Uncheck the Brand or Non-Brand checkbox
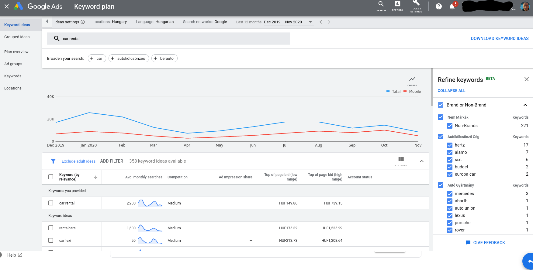This screenshot has height=270, width=533. click(441, 105)
